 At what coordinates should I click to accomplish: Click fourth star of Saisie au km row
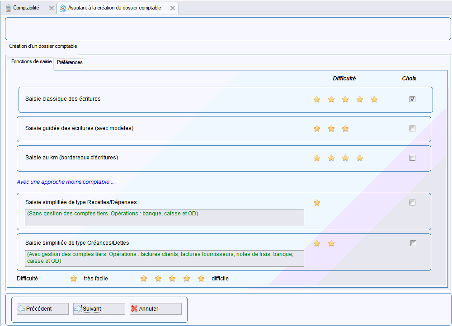point(360,158)
